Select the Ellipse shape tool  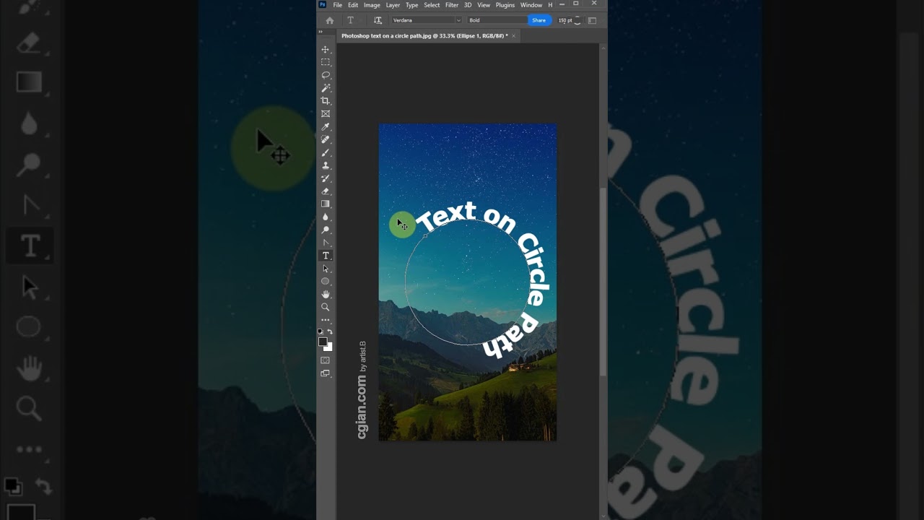326,281
